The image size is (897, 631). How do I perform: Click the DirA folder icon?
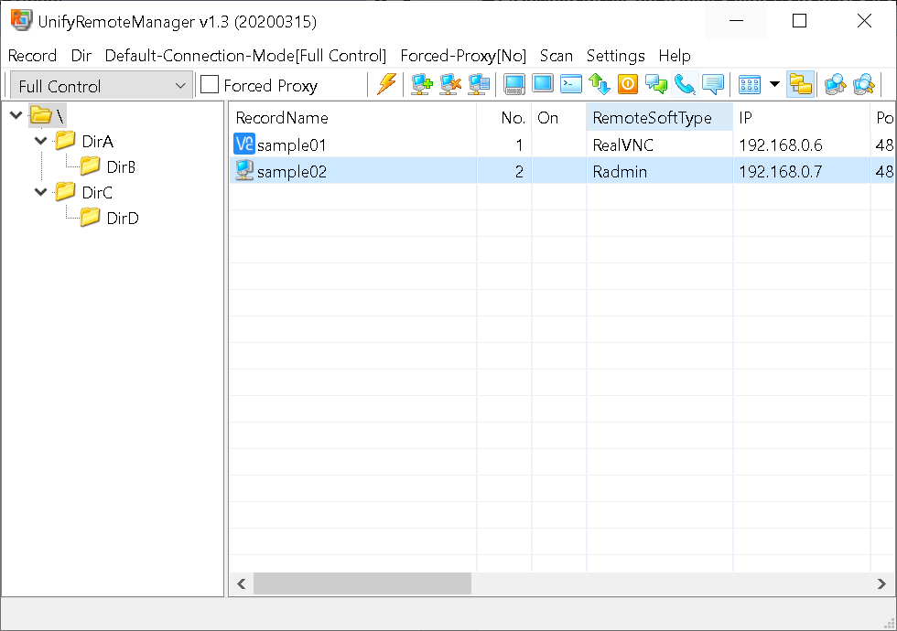tap(65, 141)
